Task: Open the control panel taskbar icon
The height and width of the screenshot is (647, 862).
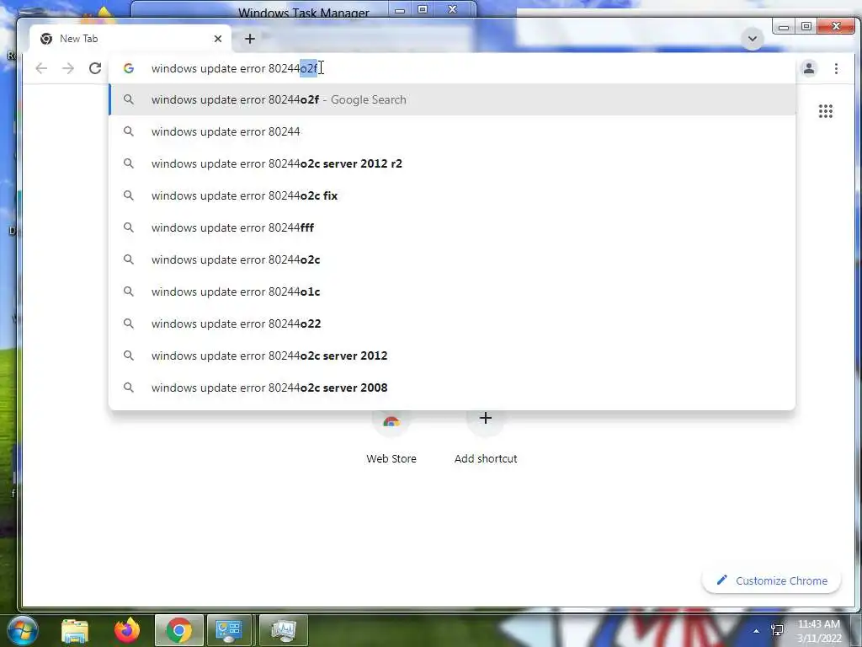Action: (x=229, y=630)
